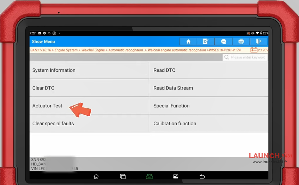
Task: Open the chat message icon on the toolbar
Action: [223, 41]
